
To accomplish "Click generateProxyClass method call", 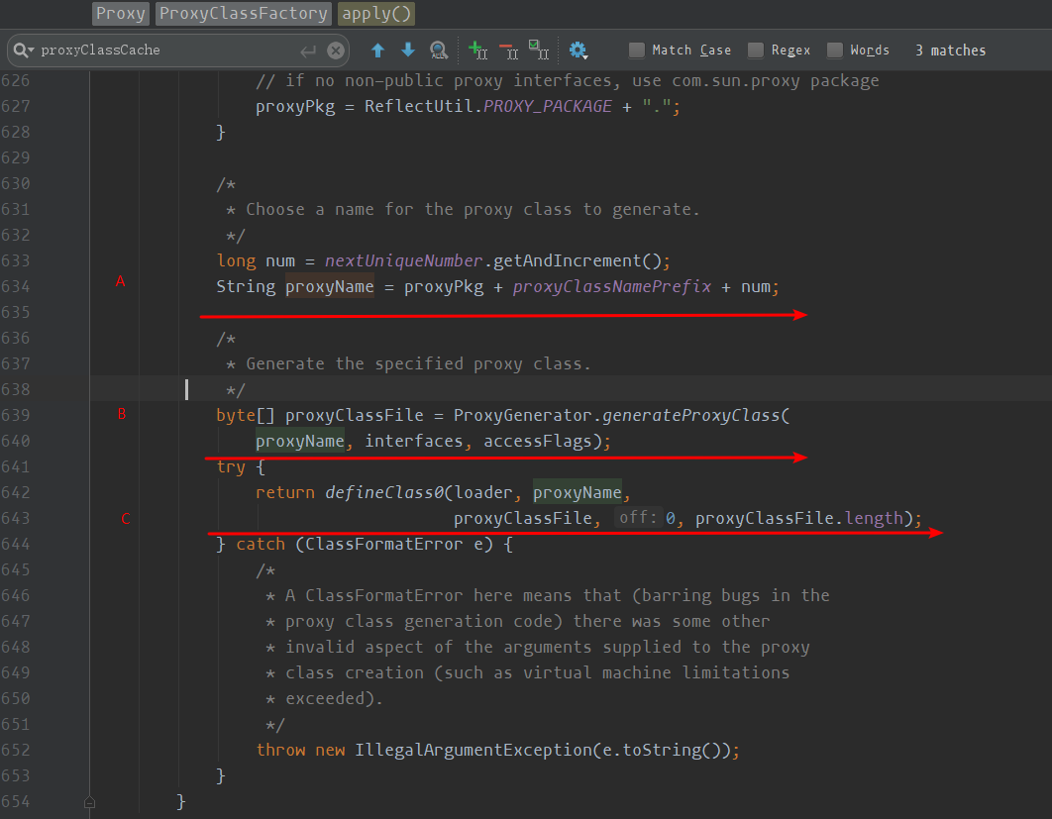I will [x=691, y=415].
